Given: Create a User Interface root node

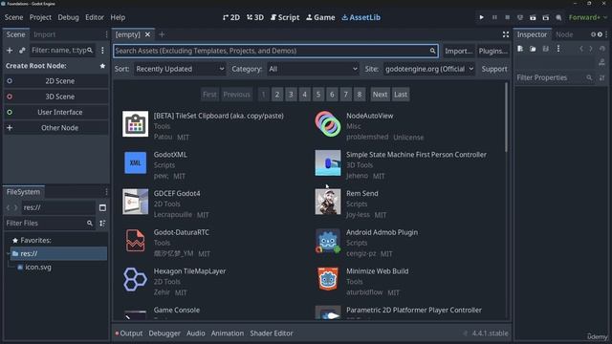Looking at the screenshot, I should click(x=57, y=113).
